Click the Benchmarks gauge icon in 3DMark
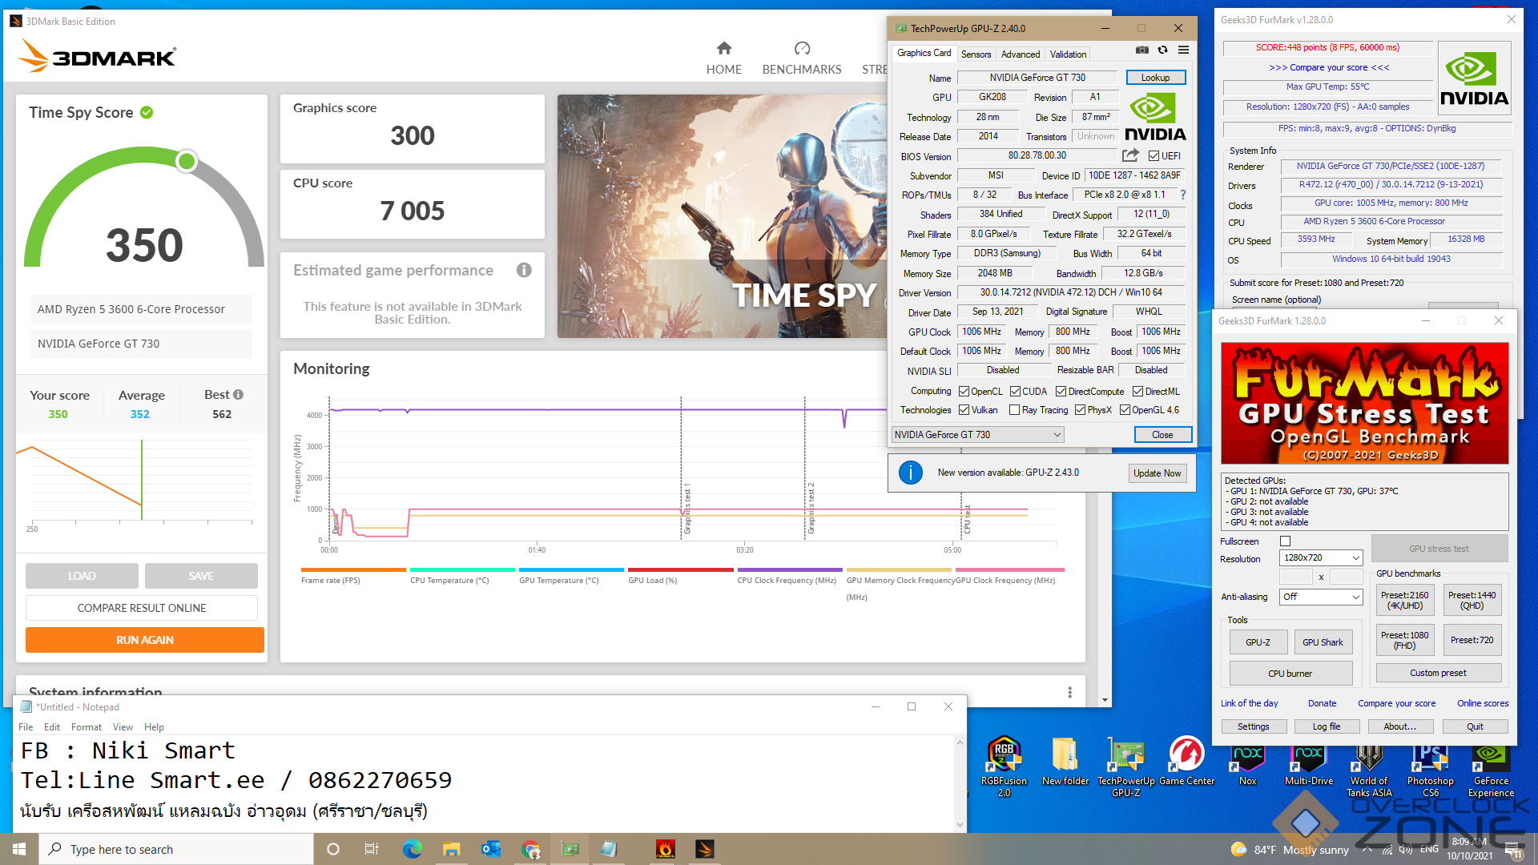Image resolution: width=1538 pixels, height=865 pixels. (802, 48)
